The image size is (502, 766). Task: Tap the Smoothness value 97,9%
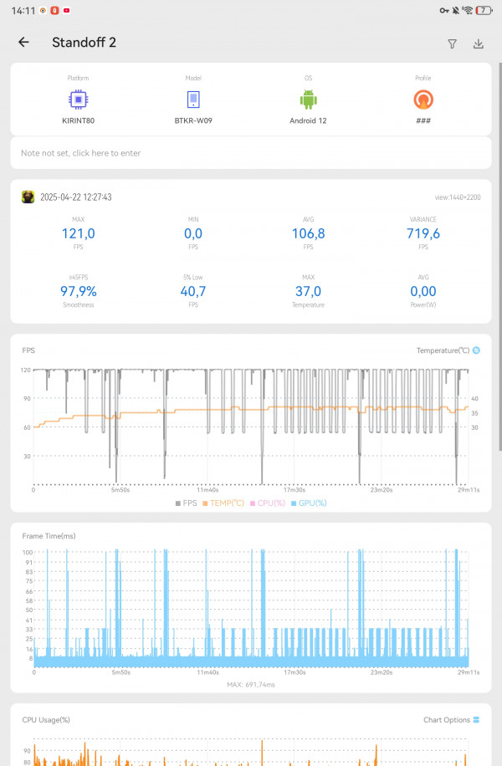pyautogui.click(x=78, y=291)
